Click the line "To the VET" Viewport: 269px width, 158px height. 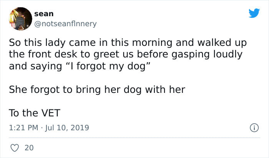click(33, 113)
